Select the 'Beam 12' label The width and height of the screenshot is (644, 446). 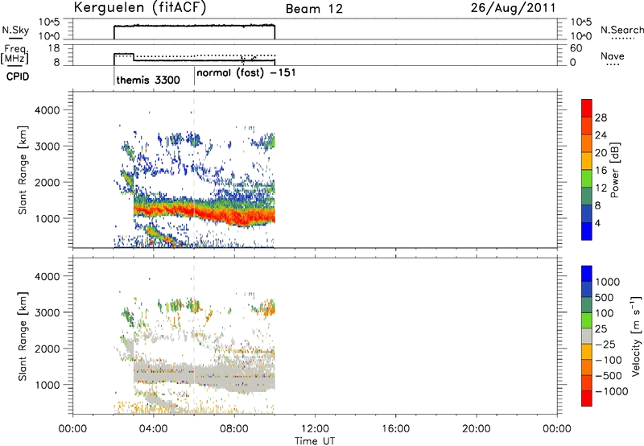[x=314, y=9]
